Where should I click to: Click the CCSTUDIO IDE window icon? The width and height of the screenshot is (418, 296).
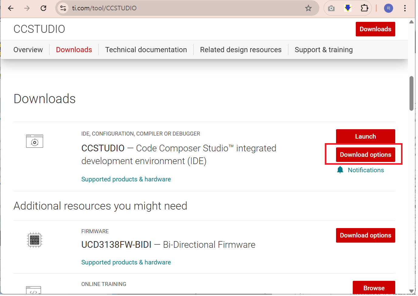click(35, 141)
